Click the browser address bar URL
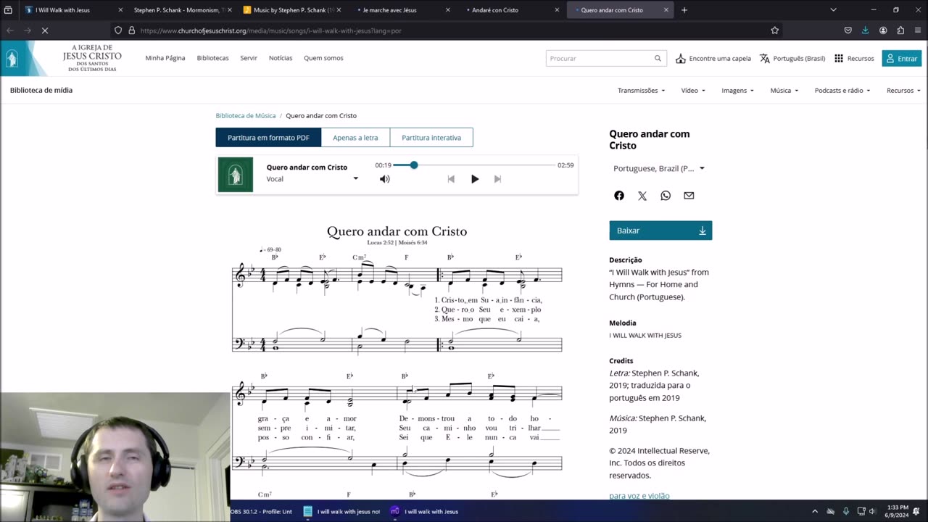The height and width of the screenshot is (522, 928). pyautogui.click(x=270, y=30)
